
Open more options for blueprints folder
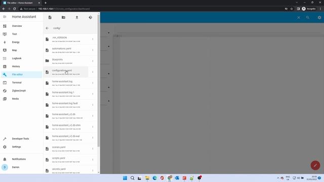tap(93, 61)
